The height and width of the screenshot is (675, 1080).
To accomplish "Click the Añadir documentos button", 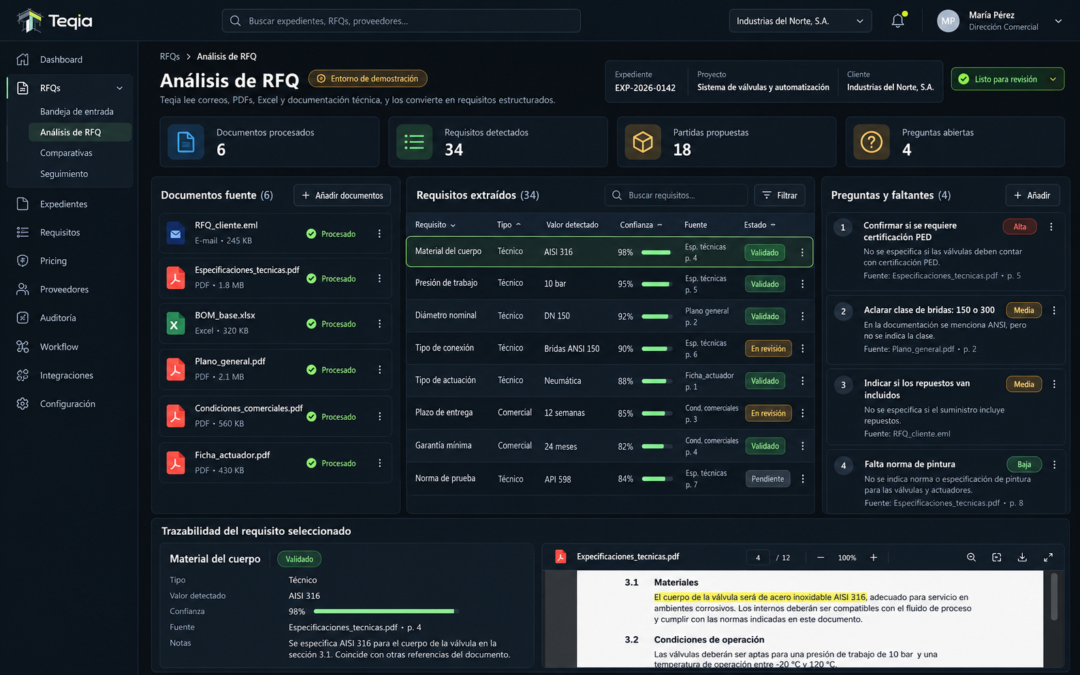I will [342, 195].
